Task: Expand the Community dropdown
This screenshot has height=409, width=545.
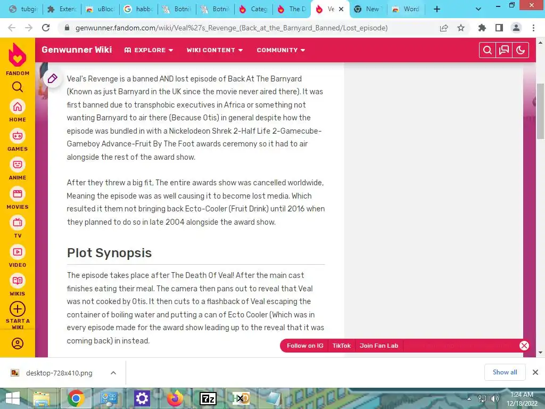Action: coord(281,50)
